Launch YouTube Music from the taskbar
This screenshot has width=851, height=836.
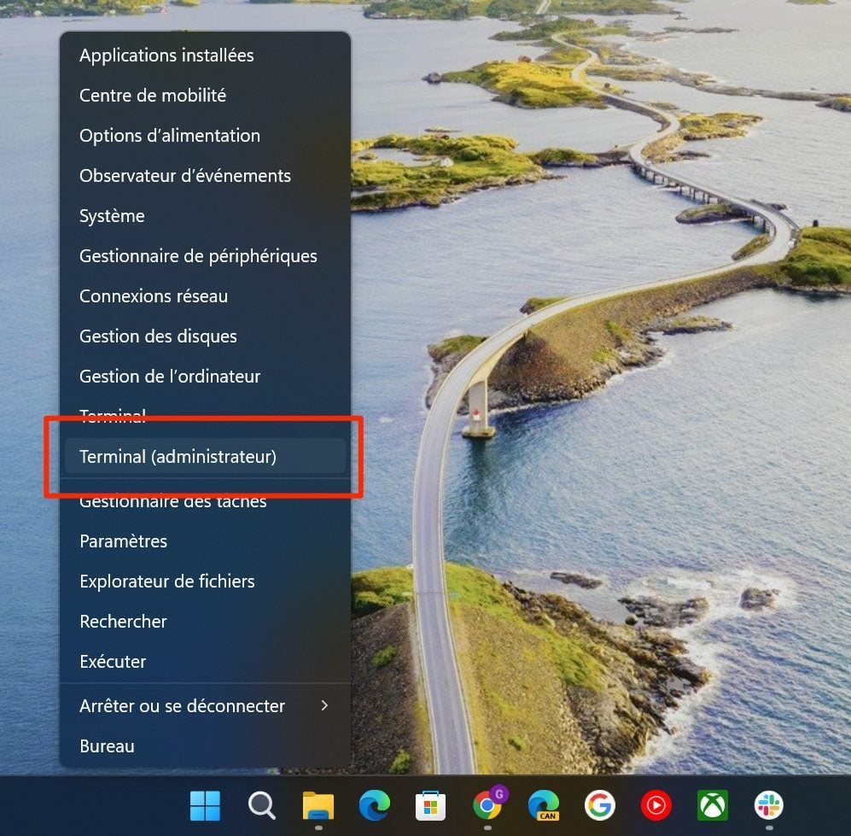coord(656,805)
